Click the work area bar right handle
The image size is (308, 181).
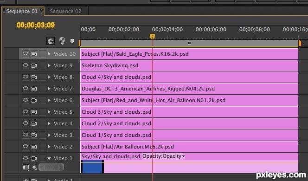coord(300,43)
